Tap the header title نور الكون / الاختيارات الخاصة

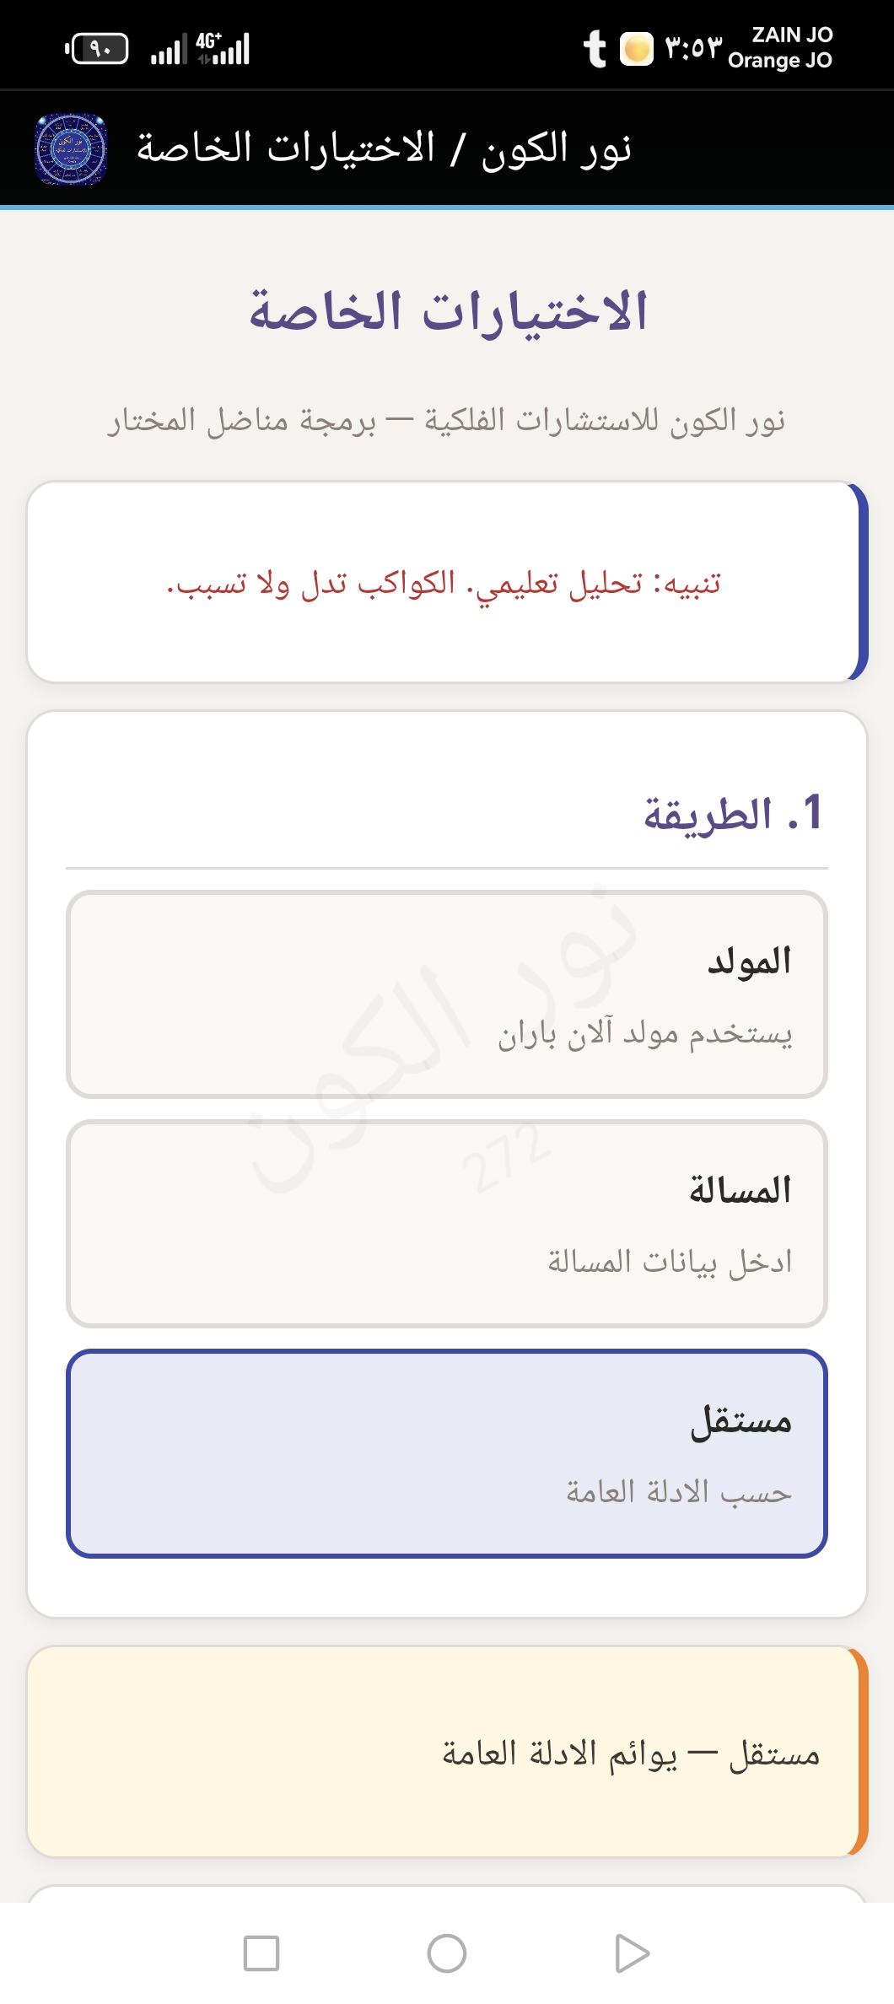click(x=384, y=149)
